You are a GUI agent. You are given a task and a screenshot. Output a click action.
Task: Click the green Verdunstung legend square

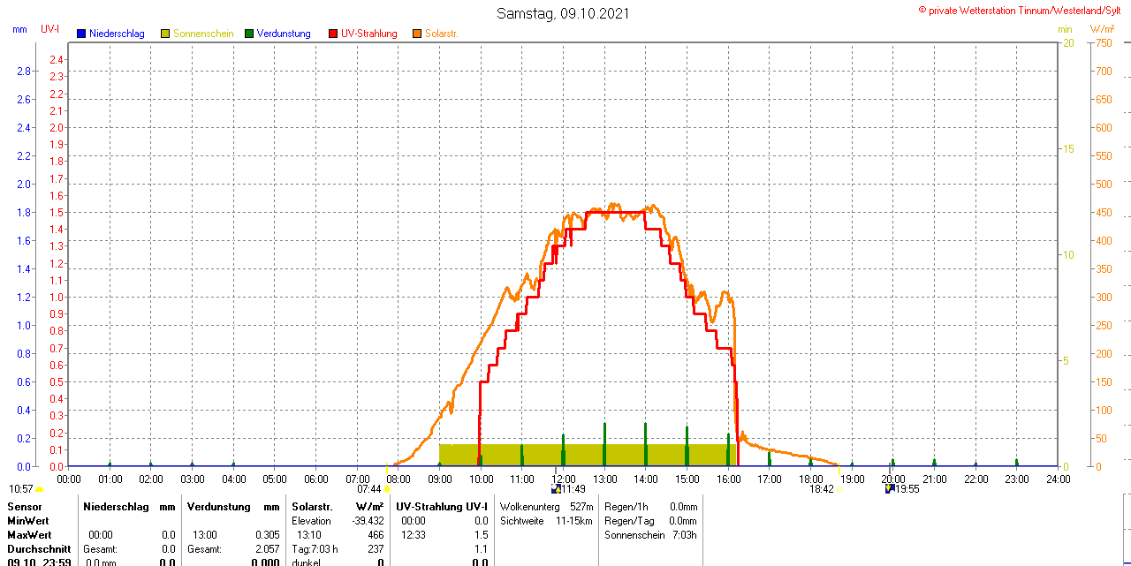[x=249, y=34]
